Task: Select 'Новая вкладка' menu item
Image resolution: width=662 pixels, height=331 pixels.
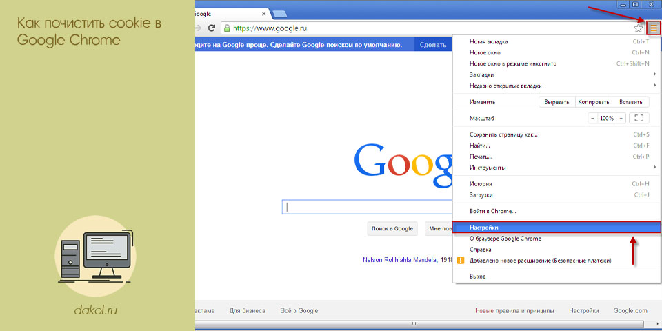Action: pos(556,41)
